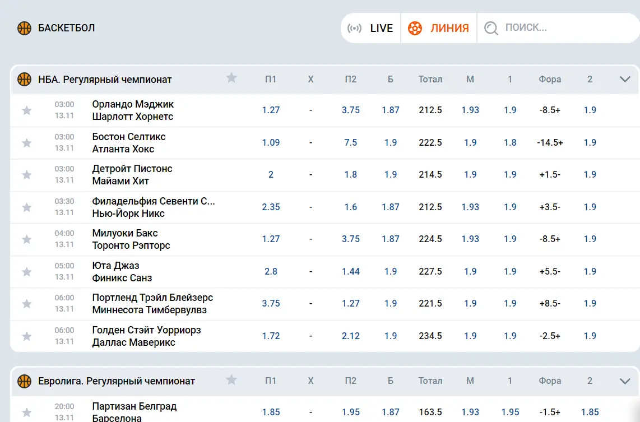Choose П2 odds 2.12 for Даллас Маверикс
The width and height of the screenshot is (640, 422).
[x=351, y=336]
